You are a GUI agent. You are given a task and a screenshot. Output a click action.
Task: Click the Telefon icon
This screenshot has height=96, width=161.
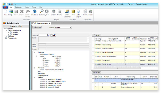point(90,12)
